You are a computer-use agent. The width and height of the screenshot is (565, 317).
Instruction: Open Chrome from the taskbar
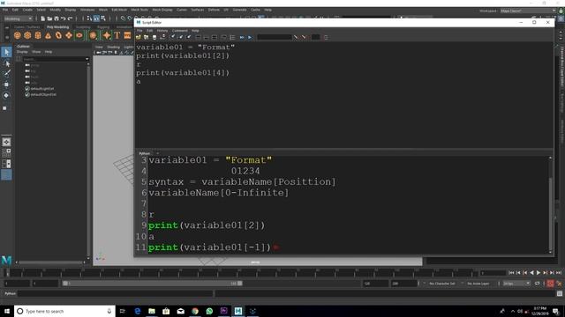[x=195, y=311]
